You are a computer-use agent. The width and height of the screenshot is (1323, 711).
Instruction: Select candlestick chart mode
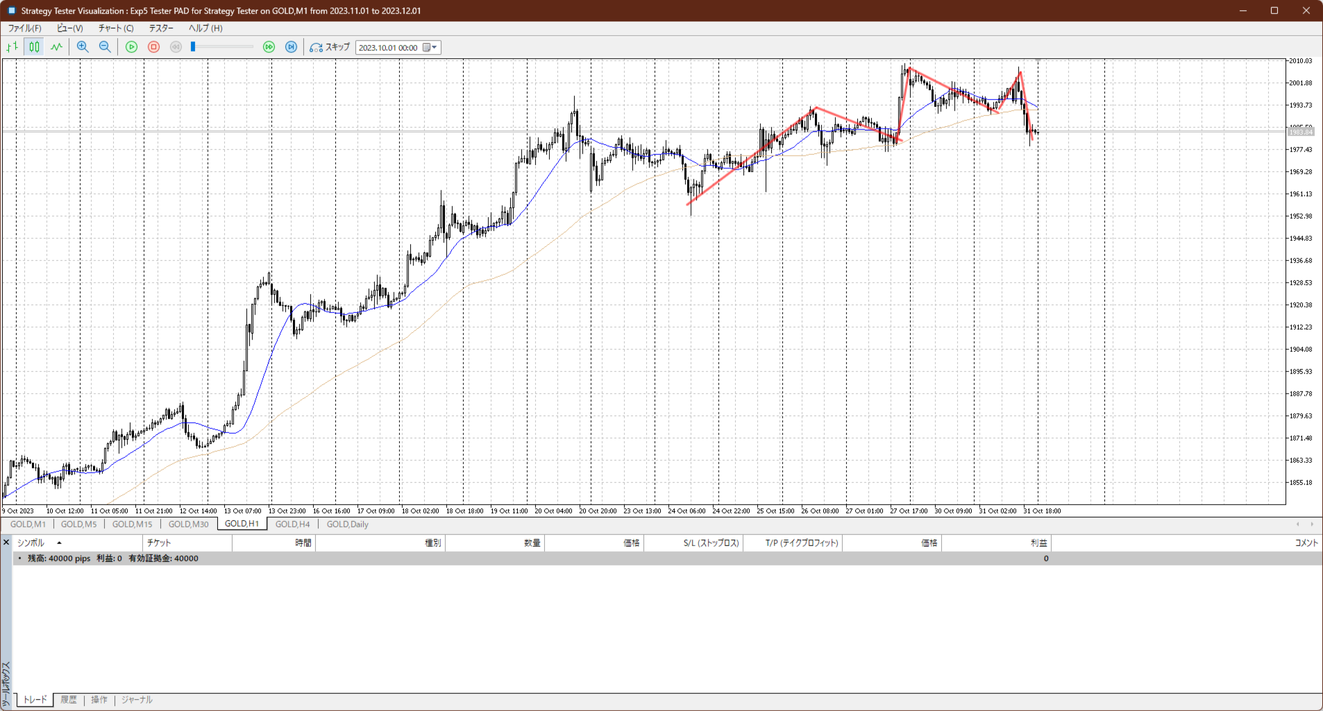[x=34, y=47]
